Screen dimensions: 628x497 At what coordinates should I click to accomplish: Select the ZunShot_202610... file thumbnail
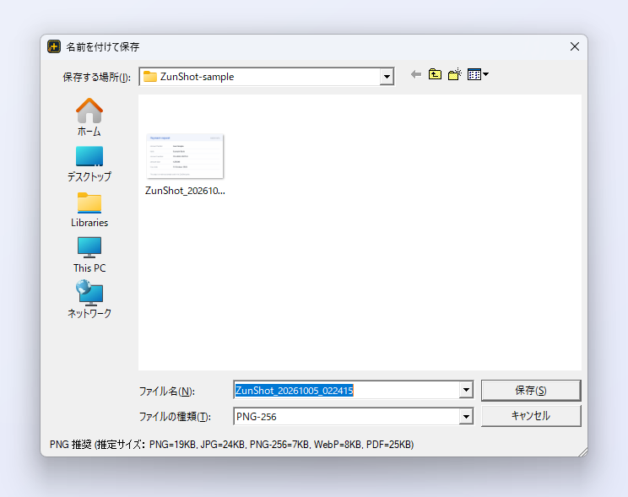click(185, 156)
